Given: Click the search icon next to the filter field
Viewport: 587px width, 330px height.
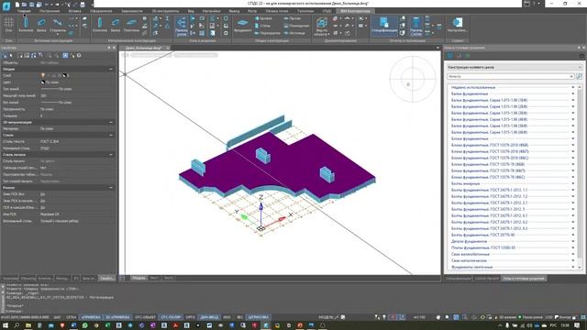Looking at the screenshot, I should tap(579, 76).
